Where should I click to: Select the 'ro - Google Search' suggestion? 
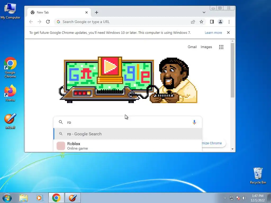(128, 134)
